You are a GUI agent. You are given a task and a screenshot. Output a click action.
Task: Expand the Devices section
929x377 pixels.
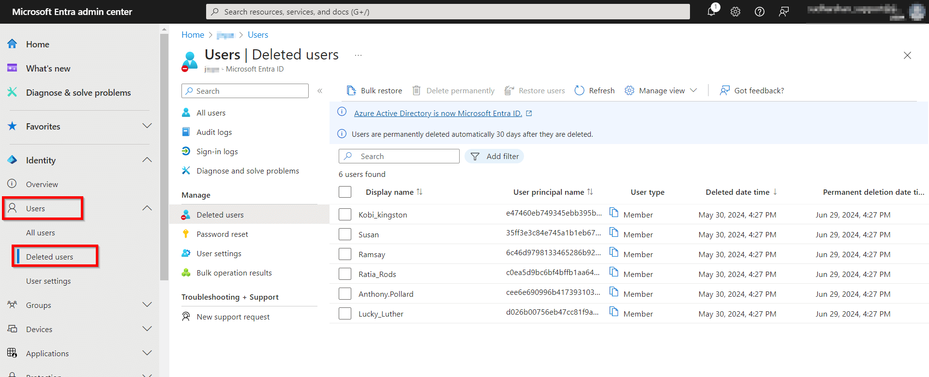(147, 329)
